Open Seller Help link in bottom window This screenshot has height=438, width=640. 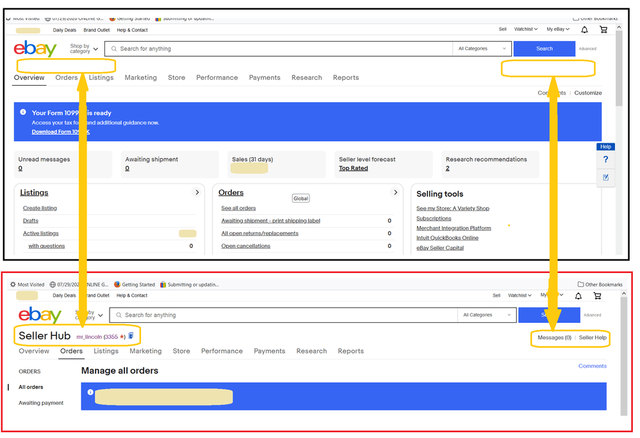point(593,338)
